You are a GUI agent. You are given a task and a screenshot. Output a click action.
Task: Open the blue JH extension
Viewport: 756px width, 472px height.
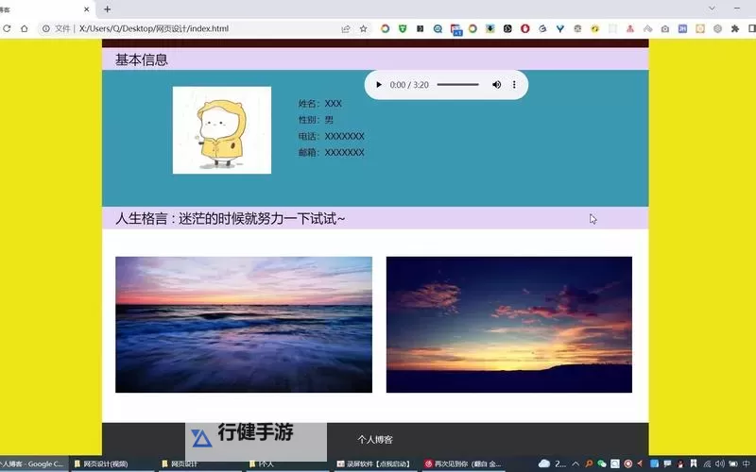point(682,29)
